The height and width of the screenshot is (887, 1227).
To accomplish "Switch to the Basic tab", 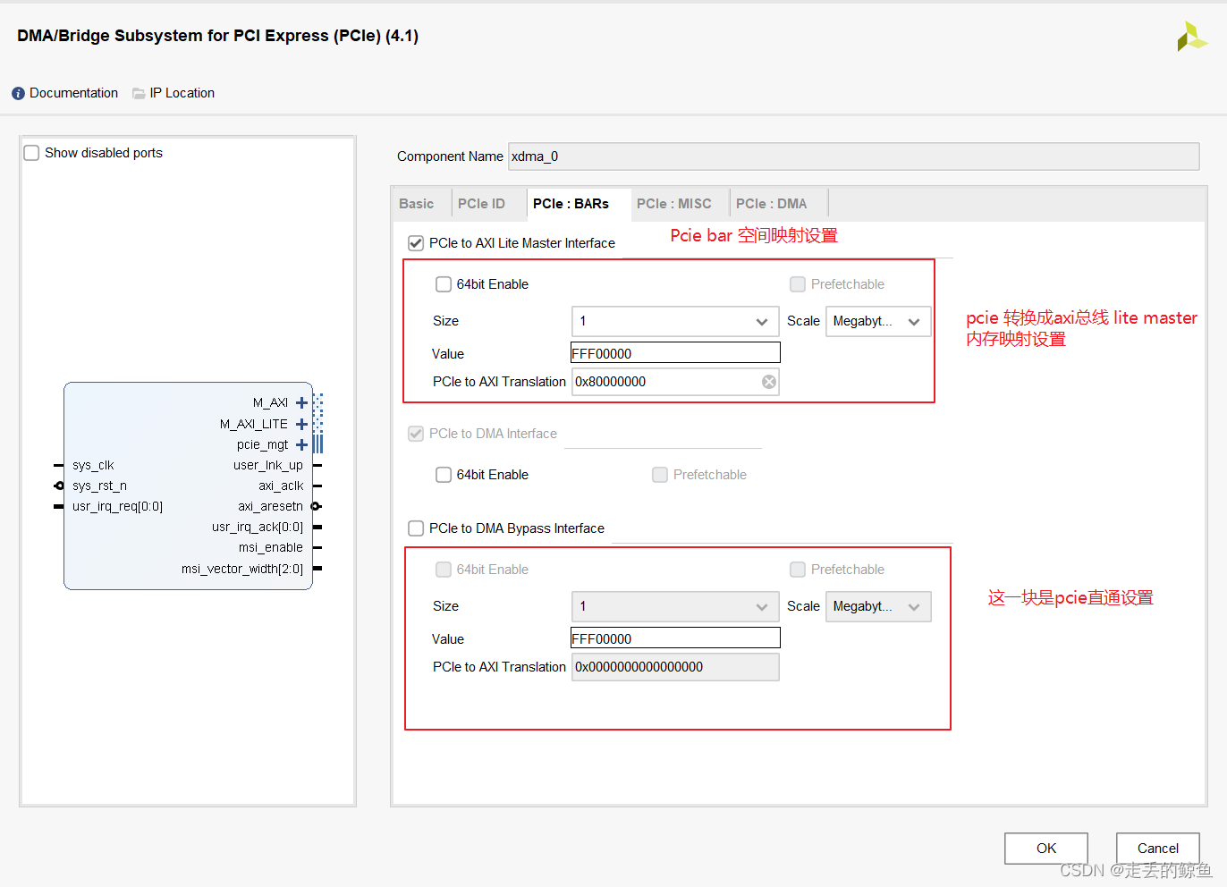I will (x=417, y=204).
